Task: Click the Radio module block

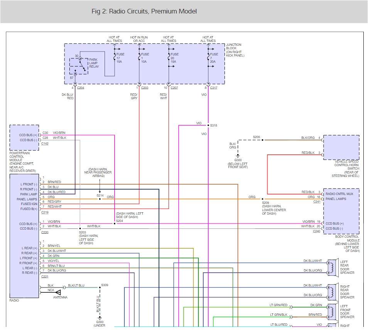Action: click(24, 235)
